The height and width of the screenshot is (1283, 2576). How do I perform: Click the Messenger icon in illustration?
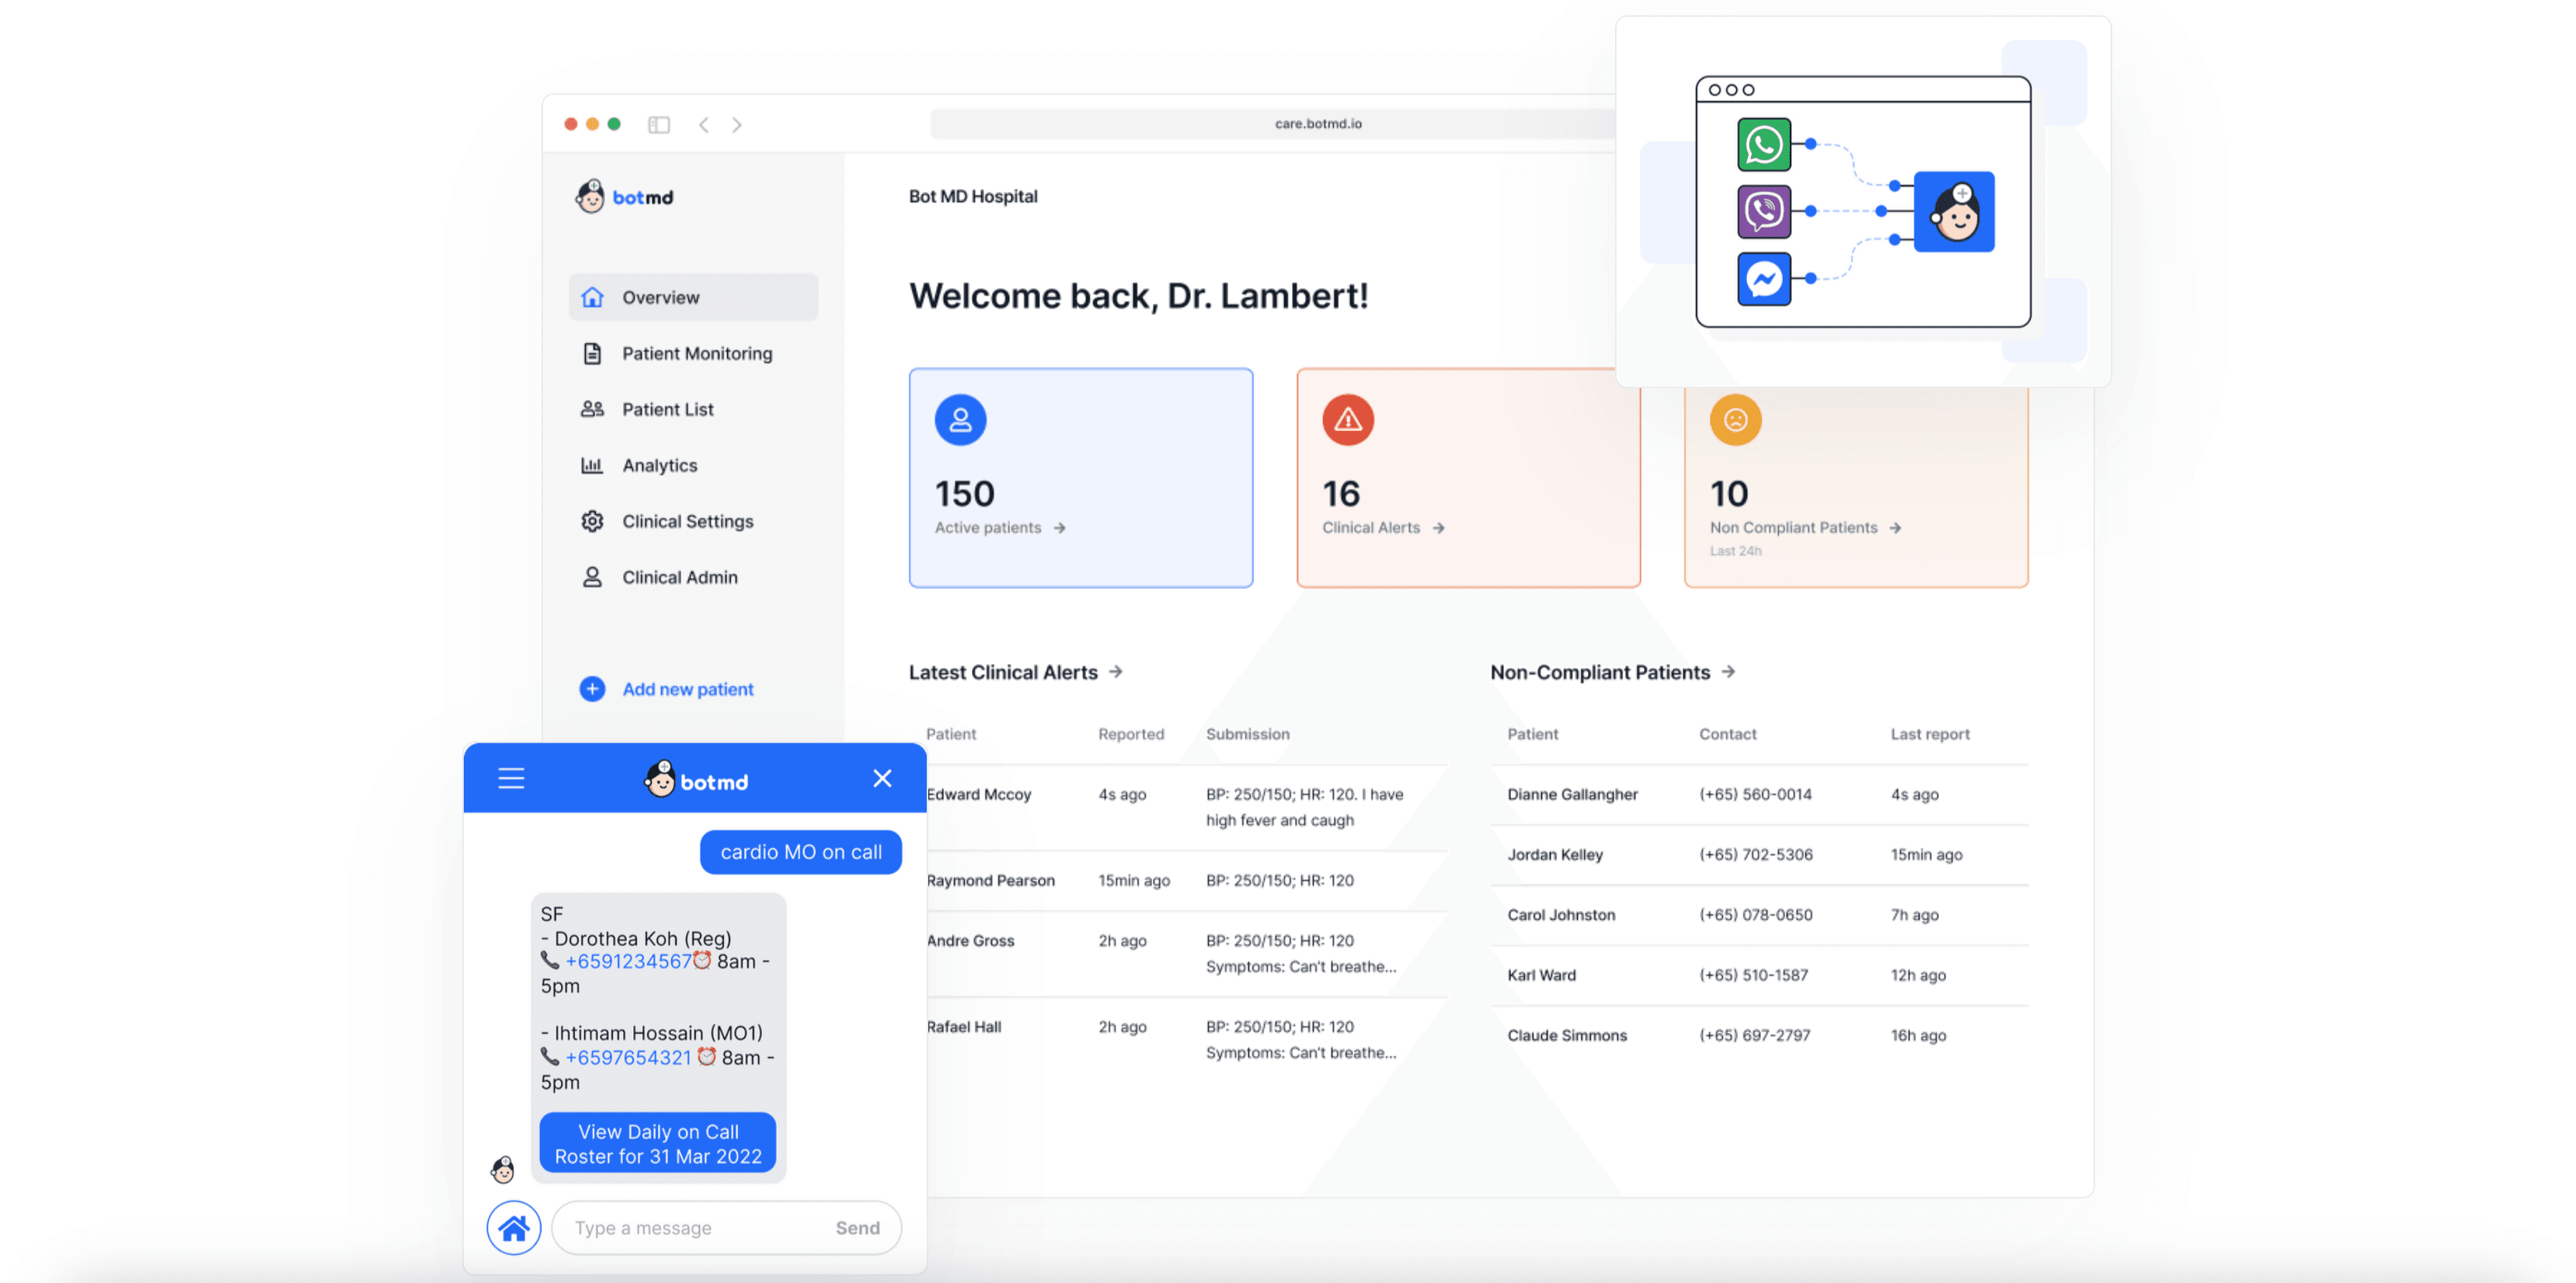point(1763,279)
